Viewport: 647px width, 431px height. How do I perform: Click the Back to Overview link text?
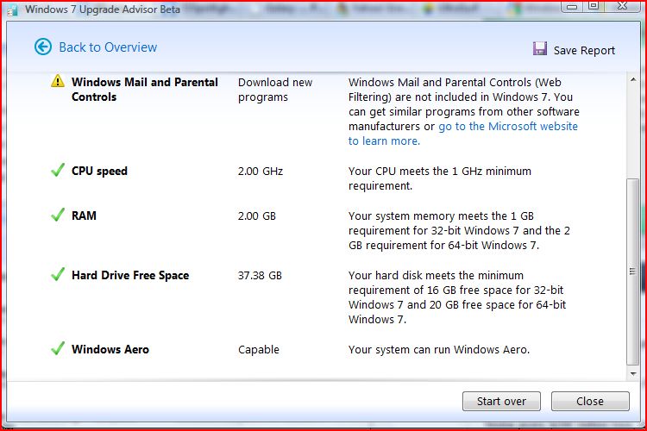tap(108, 47)
